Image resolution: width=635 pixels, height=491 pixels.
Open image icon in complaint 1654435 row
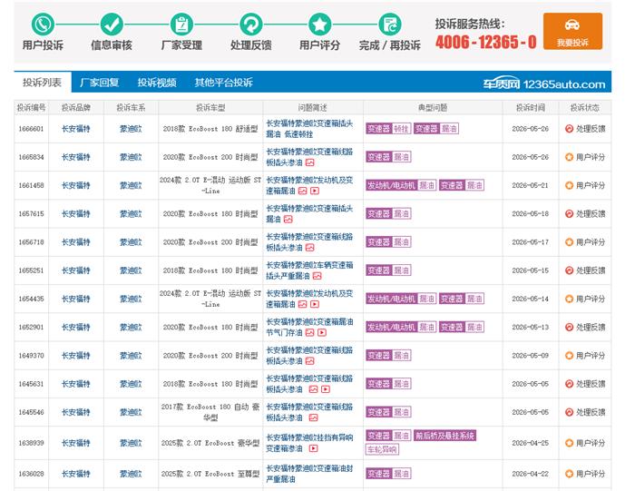302,304
